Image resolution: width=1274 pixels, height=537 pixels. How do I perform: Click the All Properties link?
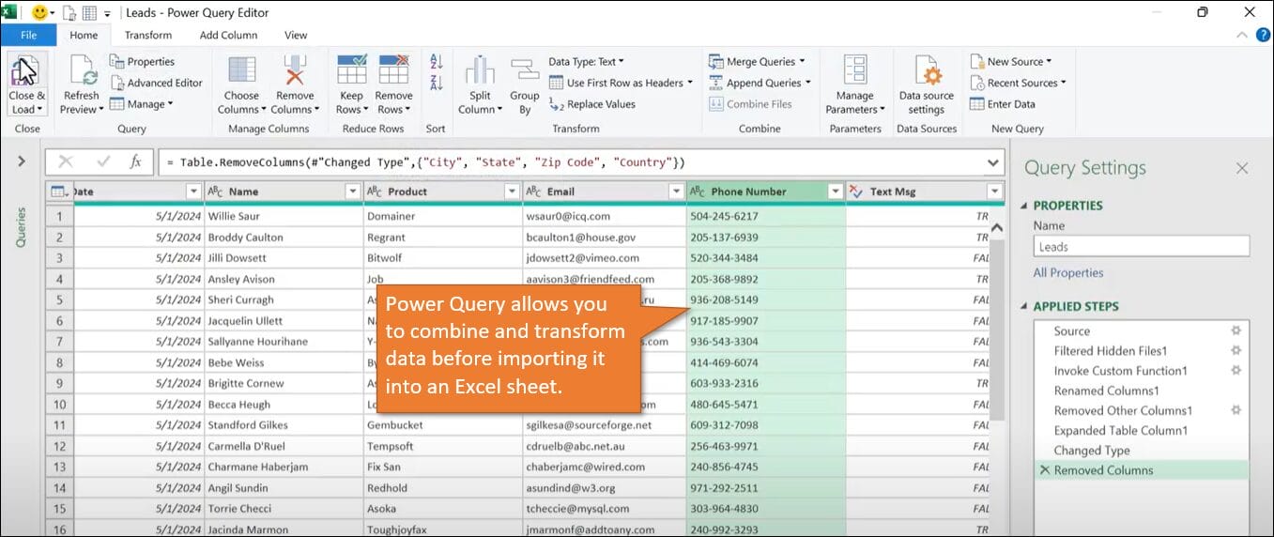1068,272
